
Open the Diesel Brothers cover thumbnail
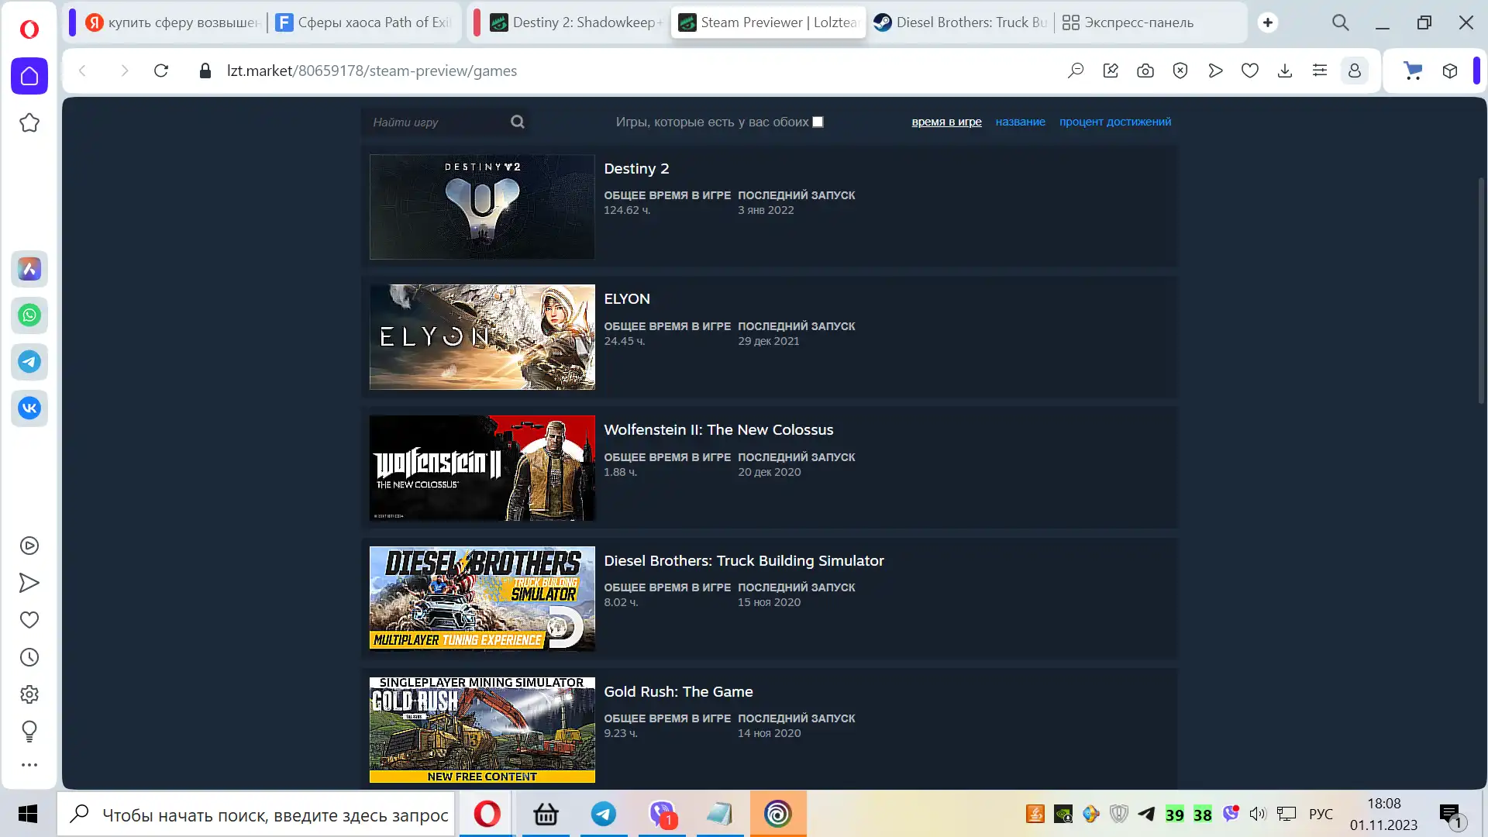pyautogui.click(x=482, y=599)
